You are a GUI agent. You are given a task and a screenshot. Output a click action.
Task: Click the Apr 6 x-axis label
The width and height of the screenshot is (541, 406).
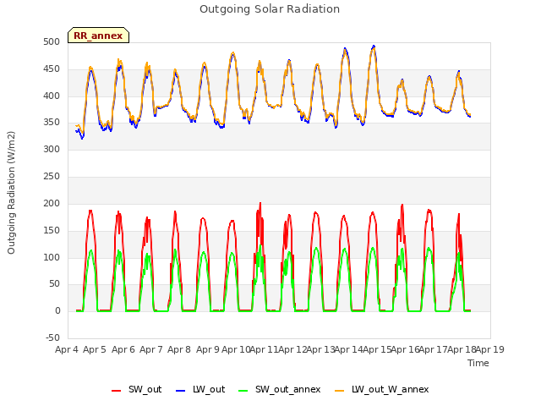click(123, 349)
